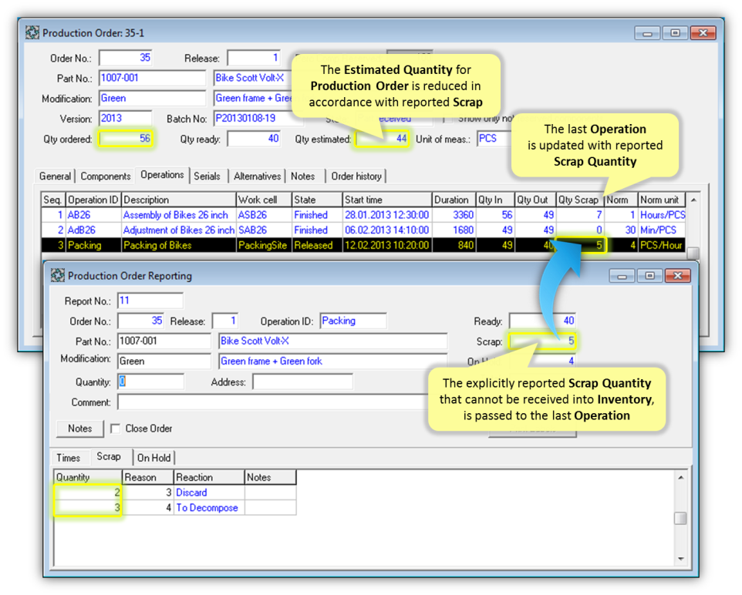Click the Qty Scrap column header
This screenshot has width=742, height=595.
coord(580,200)
